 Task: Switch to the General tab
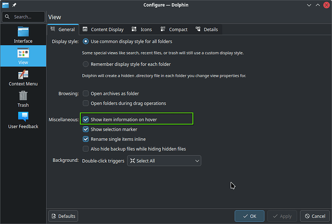(x=63, y=29)
